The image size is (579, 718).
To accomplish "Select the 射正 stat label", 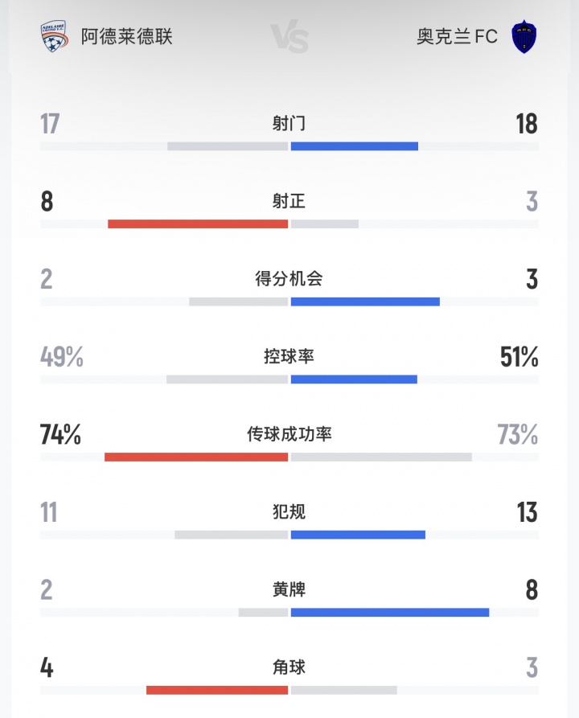I will point(289,202).
